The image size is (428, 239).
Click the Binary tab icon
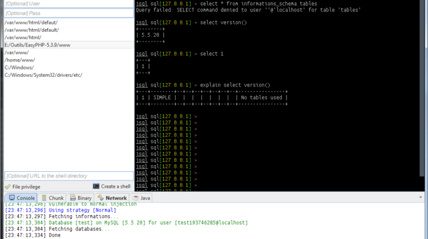tap(72, 198)
